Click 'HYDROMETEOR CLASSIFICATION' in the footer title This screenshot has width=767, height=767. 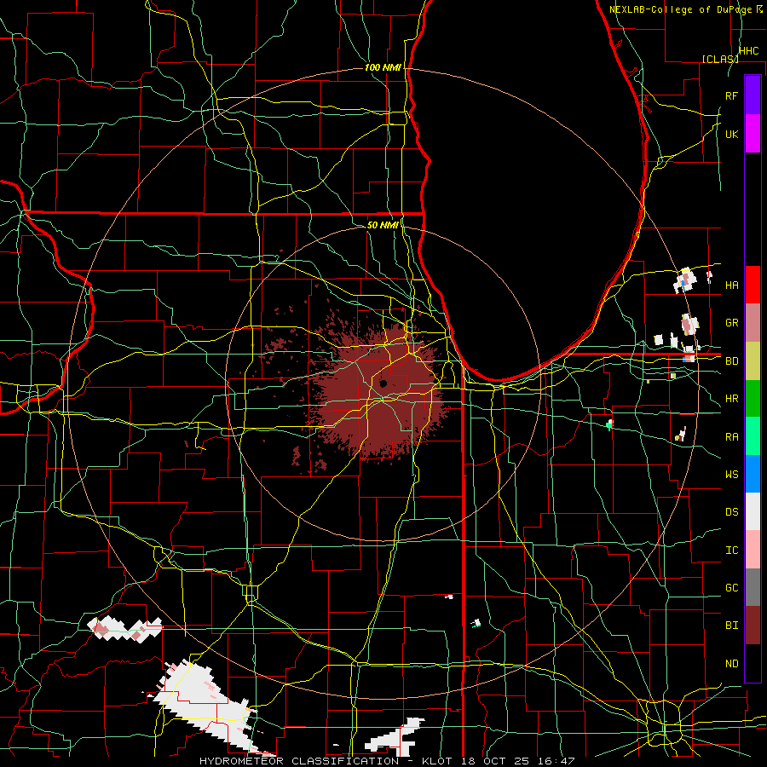[x=299, y=761]
